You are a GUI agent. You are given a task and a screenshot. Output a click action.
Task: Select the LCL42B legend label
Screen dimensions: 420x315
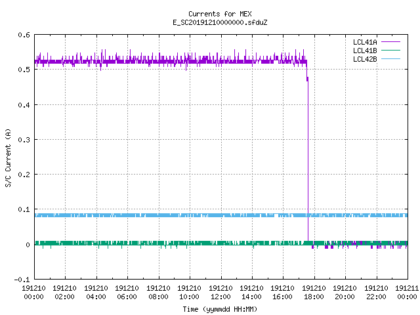point(365,59)
